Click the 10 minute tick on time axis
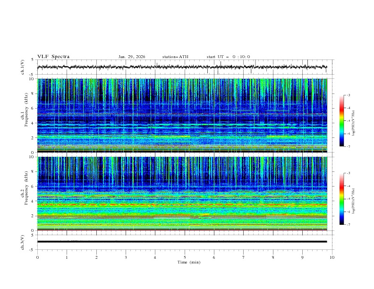Viewport: 374px width, 289px height. click(x=332, y=257)
